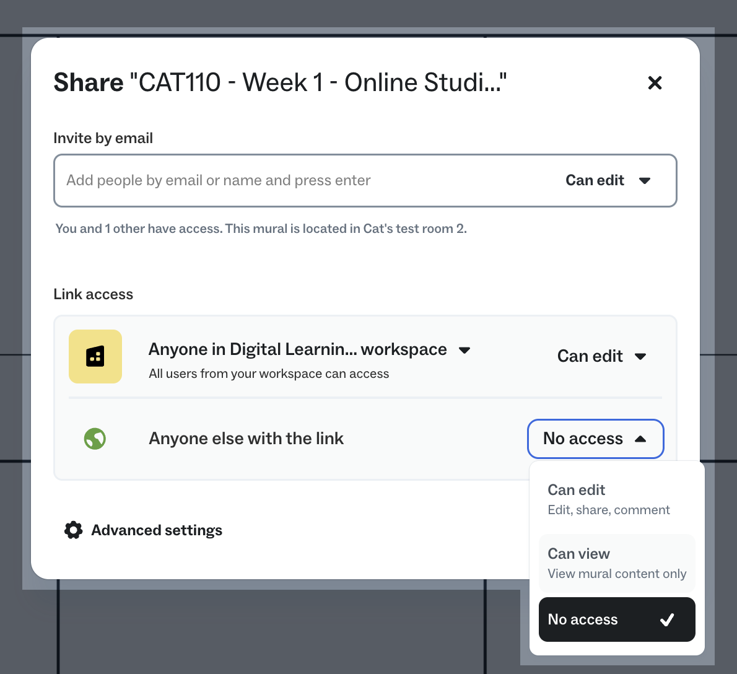This screenshot has height=674, width=737.
Task: Click the caret arrow next to invite Can edit
Action: point(645,180)
